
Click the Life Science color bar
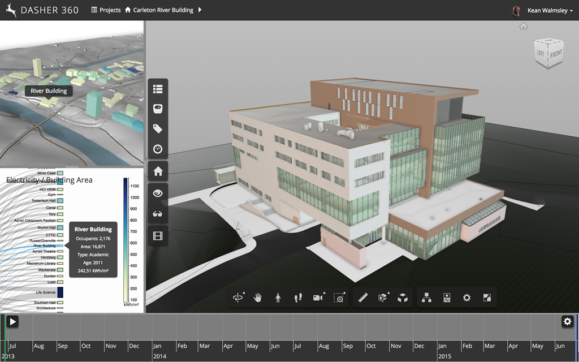pos(60,292)
